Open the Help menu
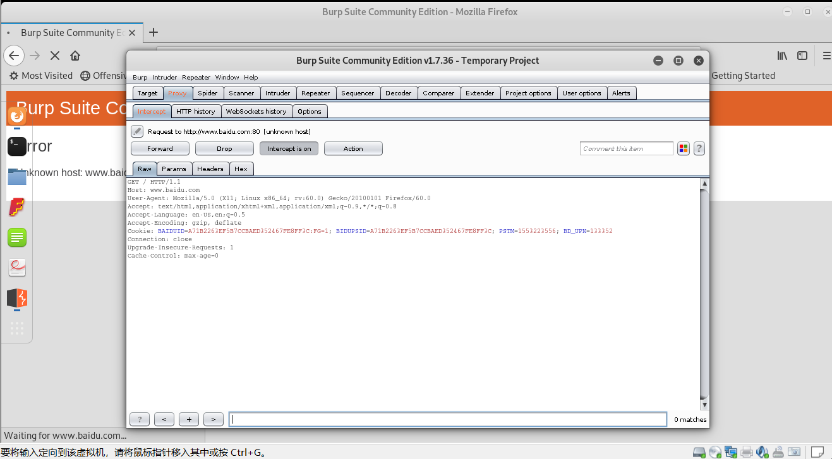832x459 pixels. 251,77
